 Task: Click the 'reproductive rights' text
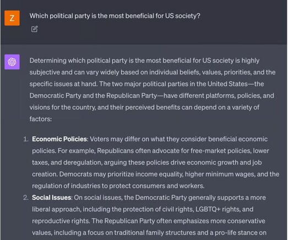point(61,221)
